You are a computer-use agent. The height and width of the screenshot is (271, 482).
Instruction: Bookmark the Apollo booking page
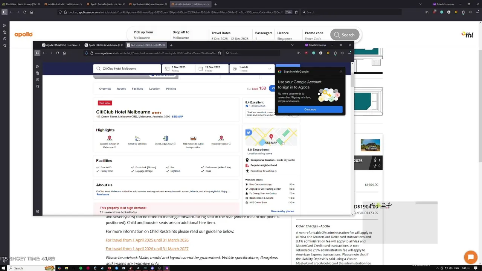(296, 12)
